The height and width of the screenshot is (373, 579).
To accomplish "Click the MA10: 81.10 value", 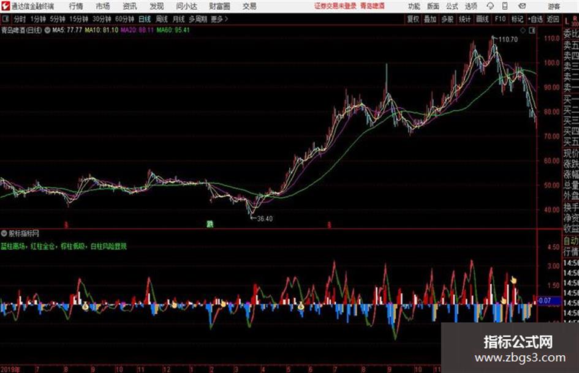I will coord(102,30).
